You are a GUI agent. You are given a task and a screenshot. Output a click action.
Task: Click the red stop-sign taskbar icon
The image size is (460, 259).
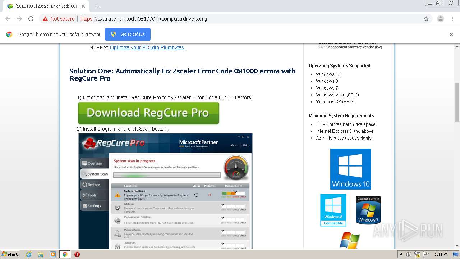tap(77, 254)
